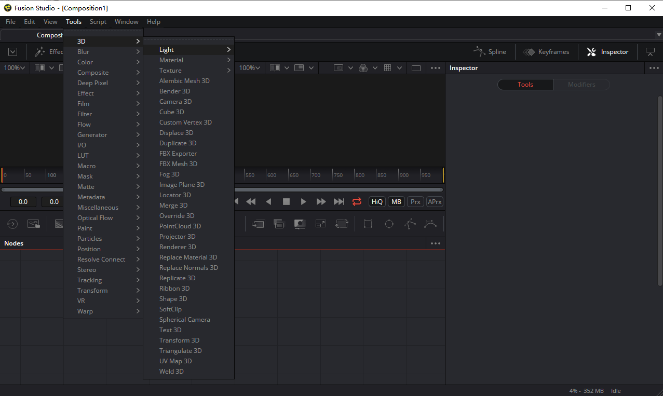Select the Polygon mask tool
Image resolution: width=663 pixels, height=396 pixels.
tap(410, 224)
